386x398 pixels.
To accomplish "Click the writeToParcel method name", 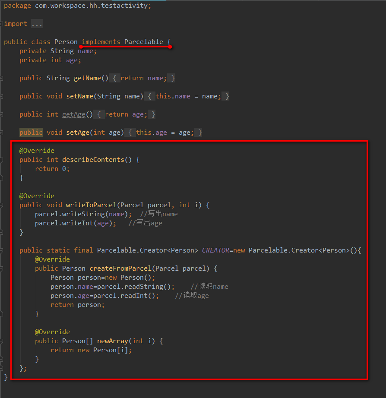I will pos(92,205).
